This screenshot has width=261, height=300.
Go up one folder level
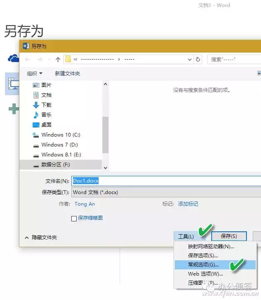click(58, 60)
